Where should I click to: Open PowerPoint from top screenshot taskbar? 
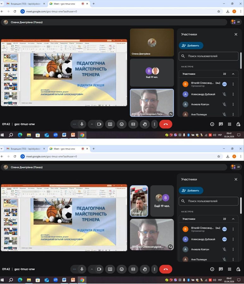click(x=73, y=135)
